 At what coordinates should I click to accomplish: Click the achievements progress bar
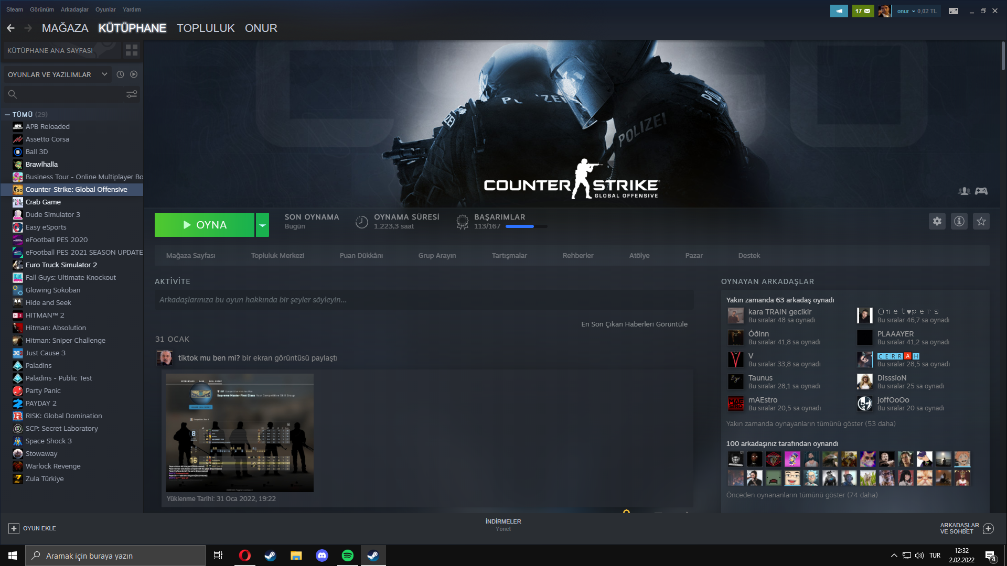526,226
